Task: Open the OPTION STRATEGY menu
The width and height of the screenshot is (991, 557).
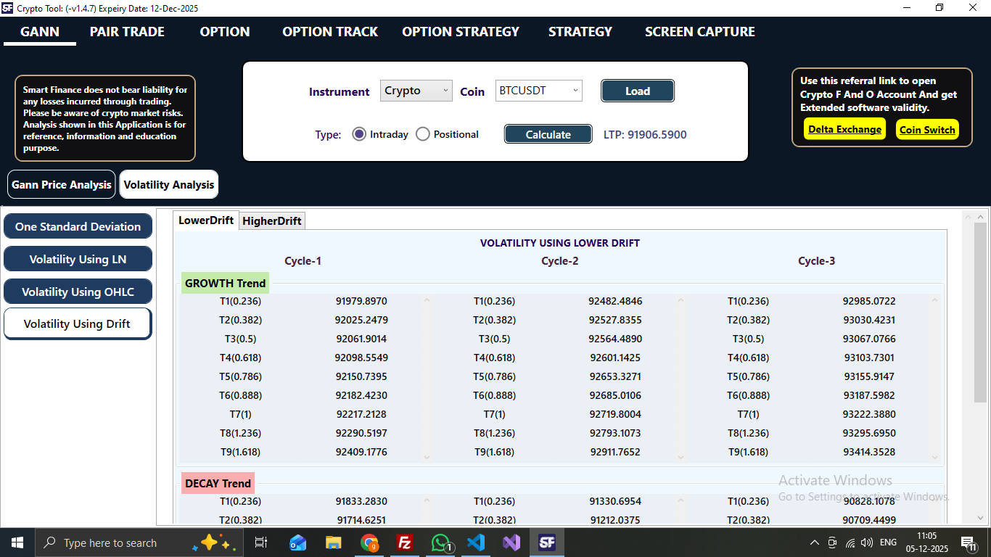Action: 460,32
